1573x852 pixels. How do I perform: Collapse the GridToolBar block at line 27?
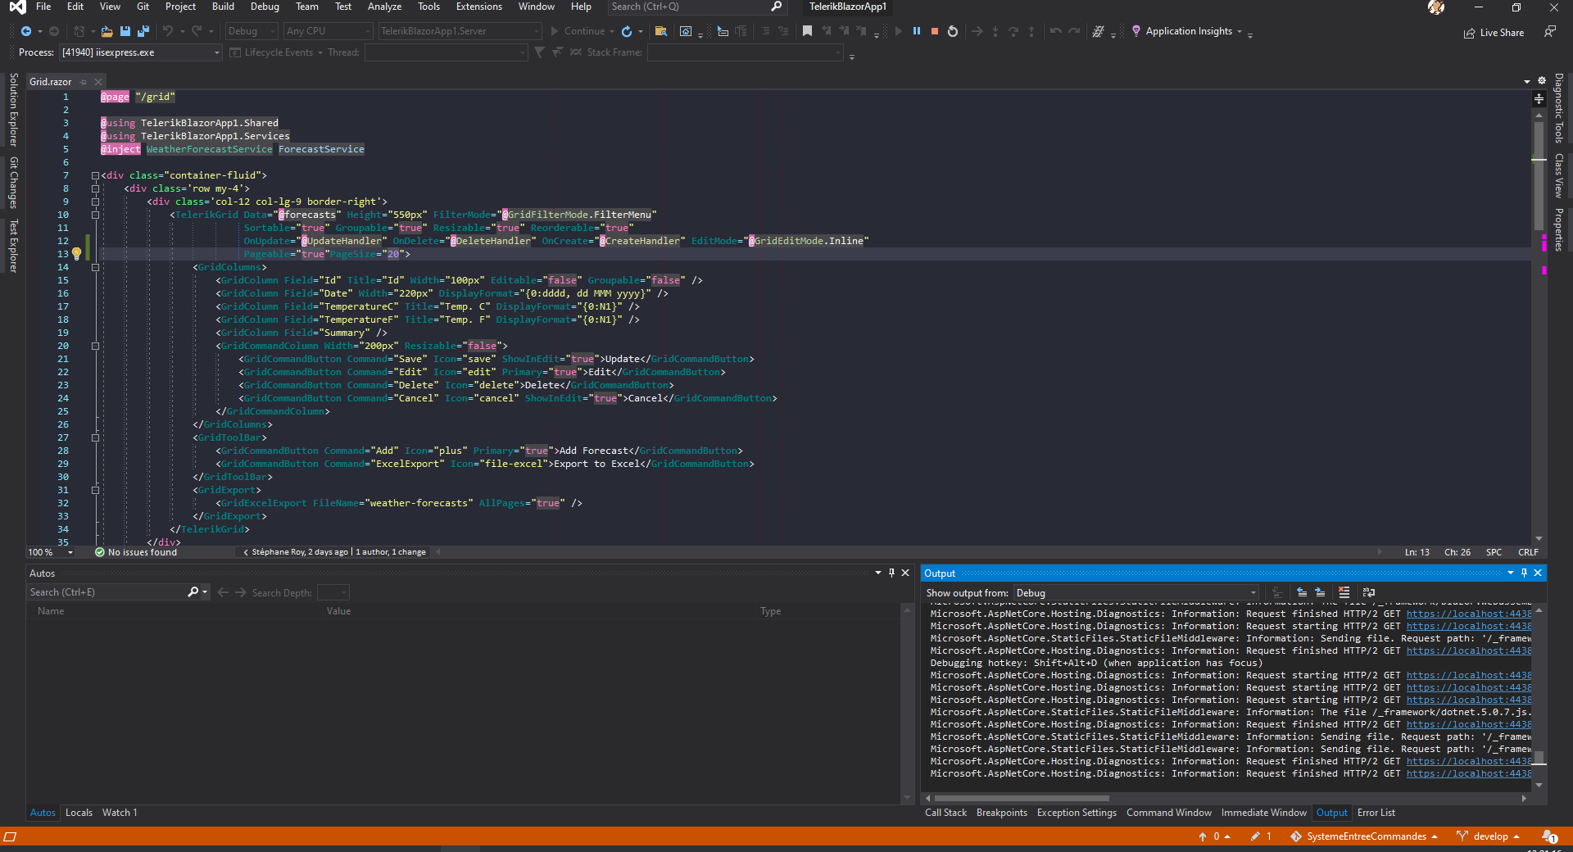95,437
